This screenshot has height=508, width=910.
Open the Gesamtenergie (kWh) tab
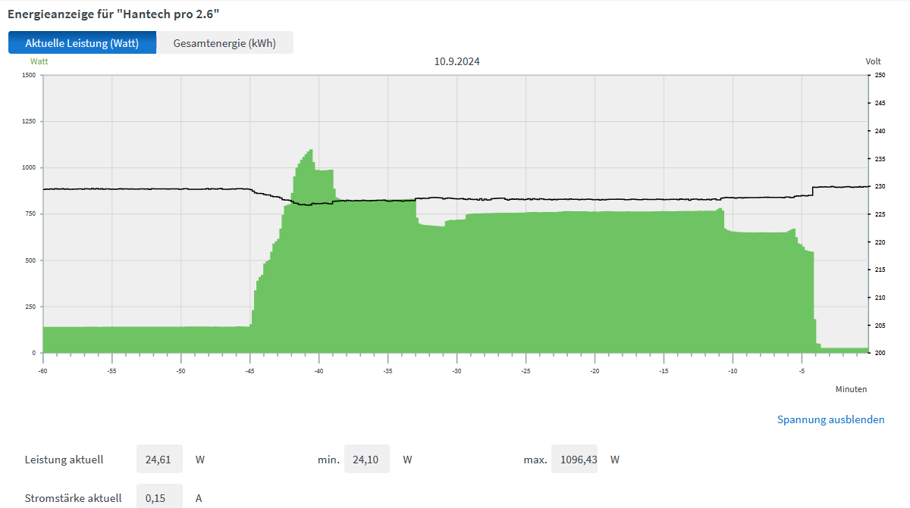click(x=224, y=43)
